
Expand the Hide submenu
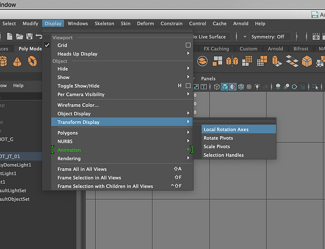pyautogui.click(x=122, y=69)
